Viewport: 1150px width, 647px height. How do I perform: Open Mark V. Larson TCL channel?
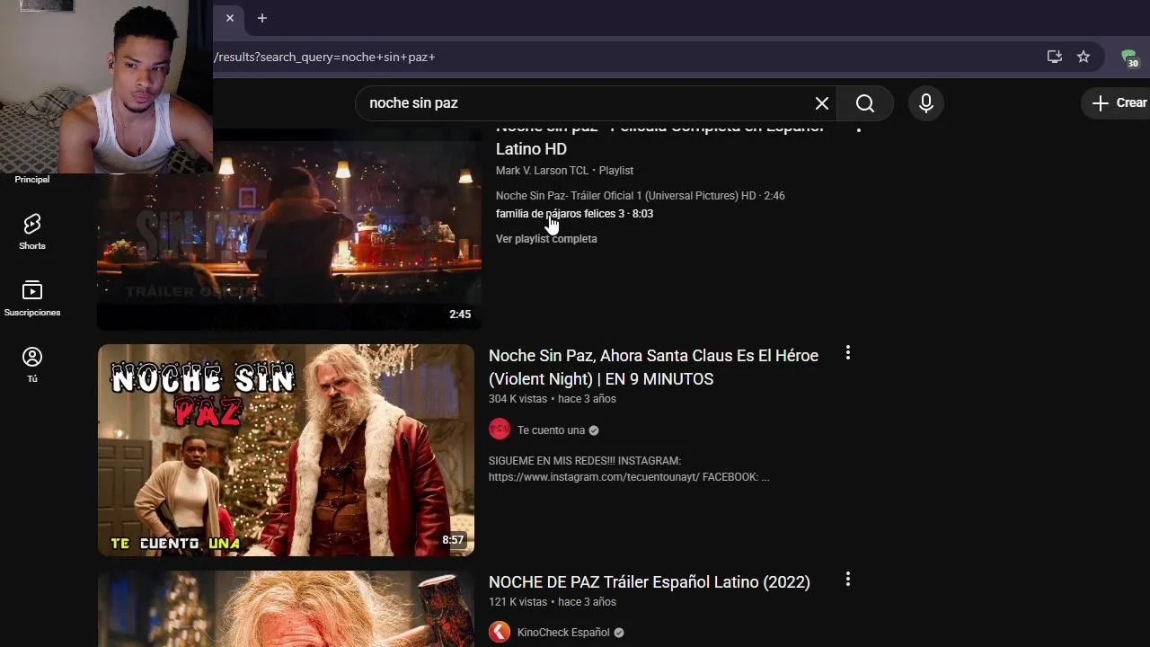tap(542, 171)
